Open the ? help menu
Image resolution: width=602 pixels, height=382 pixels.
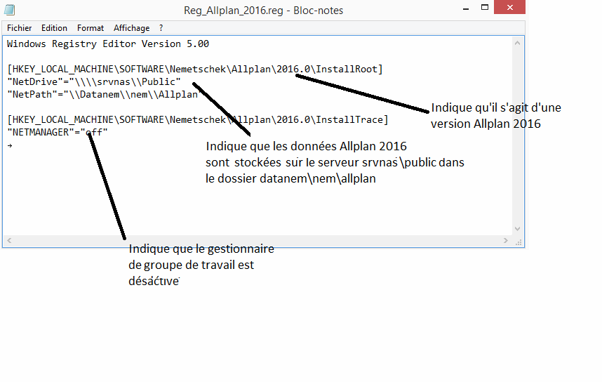click(x=161, y=28)
